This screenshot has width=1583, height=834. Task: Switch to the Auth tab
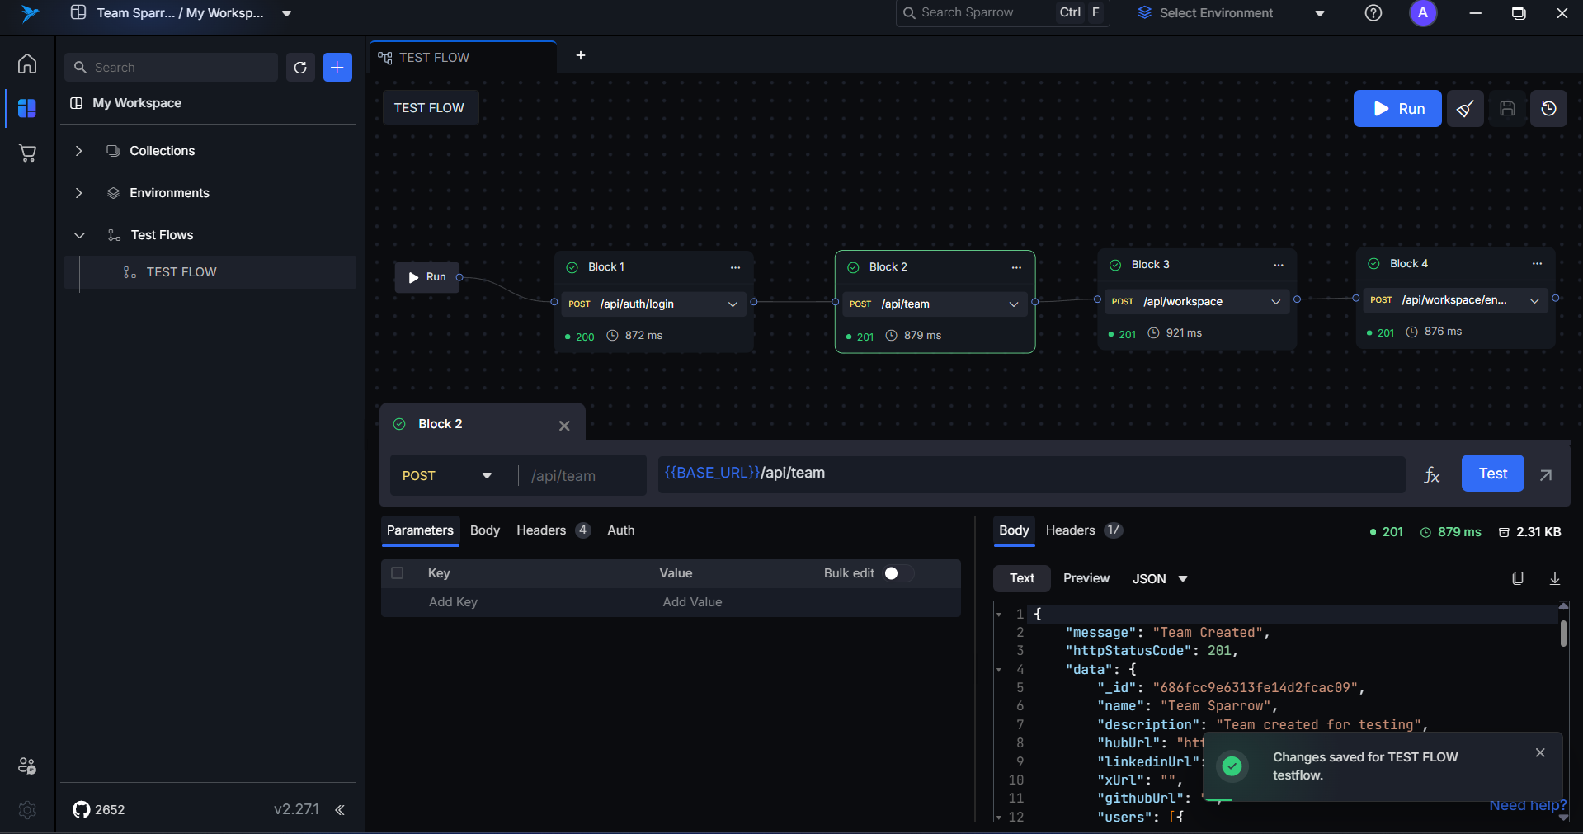tap(621, 530)
